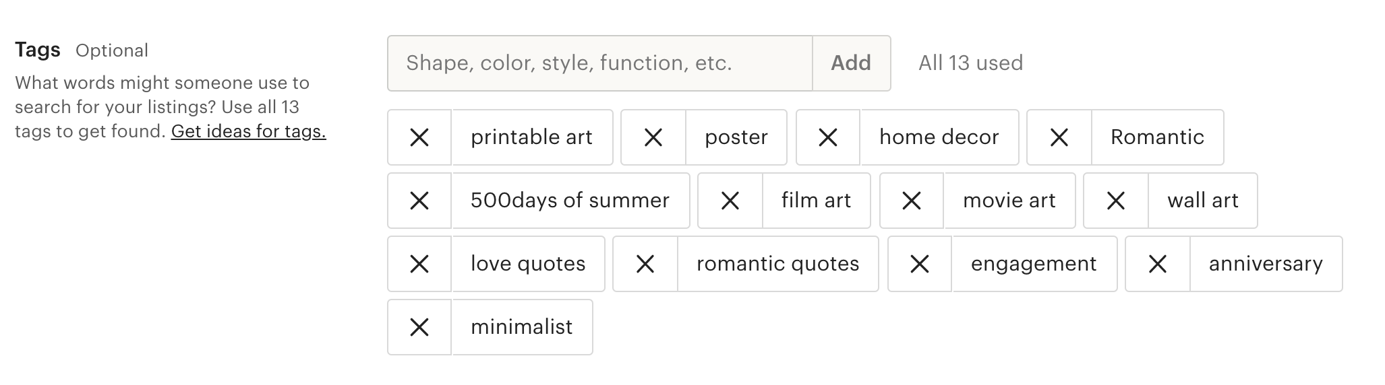Remove the 'film art' tag
Viewport: 1385px width, 385px height.
click(x=730, y=201)
